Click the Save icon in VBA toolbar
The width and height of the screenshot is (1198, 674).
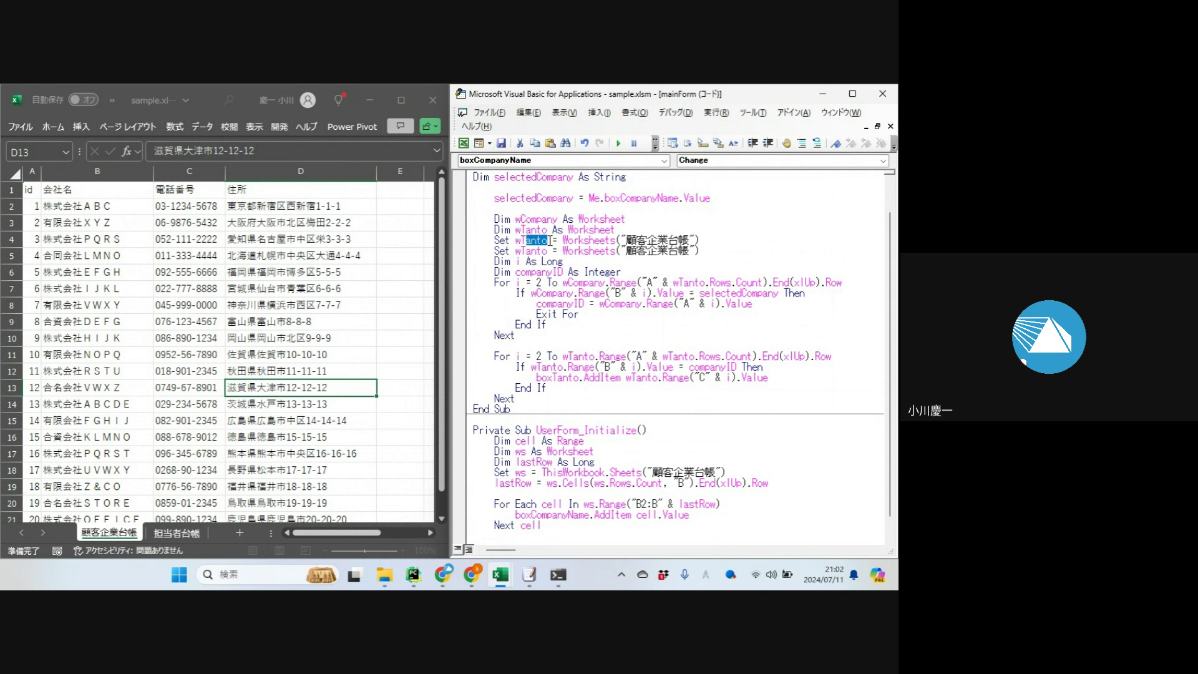tap(501, 144)
